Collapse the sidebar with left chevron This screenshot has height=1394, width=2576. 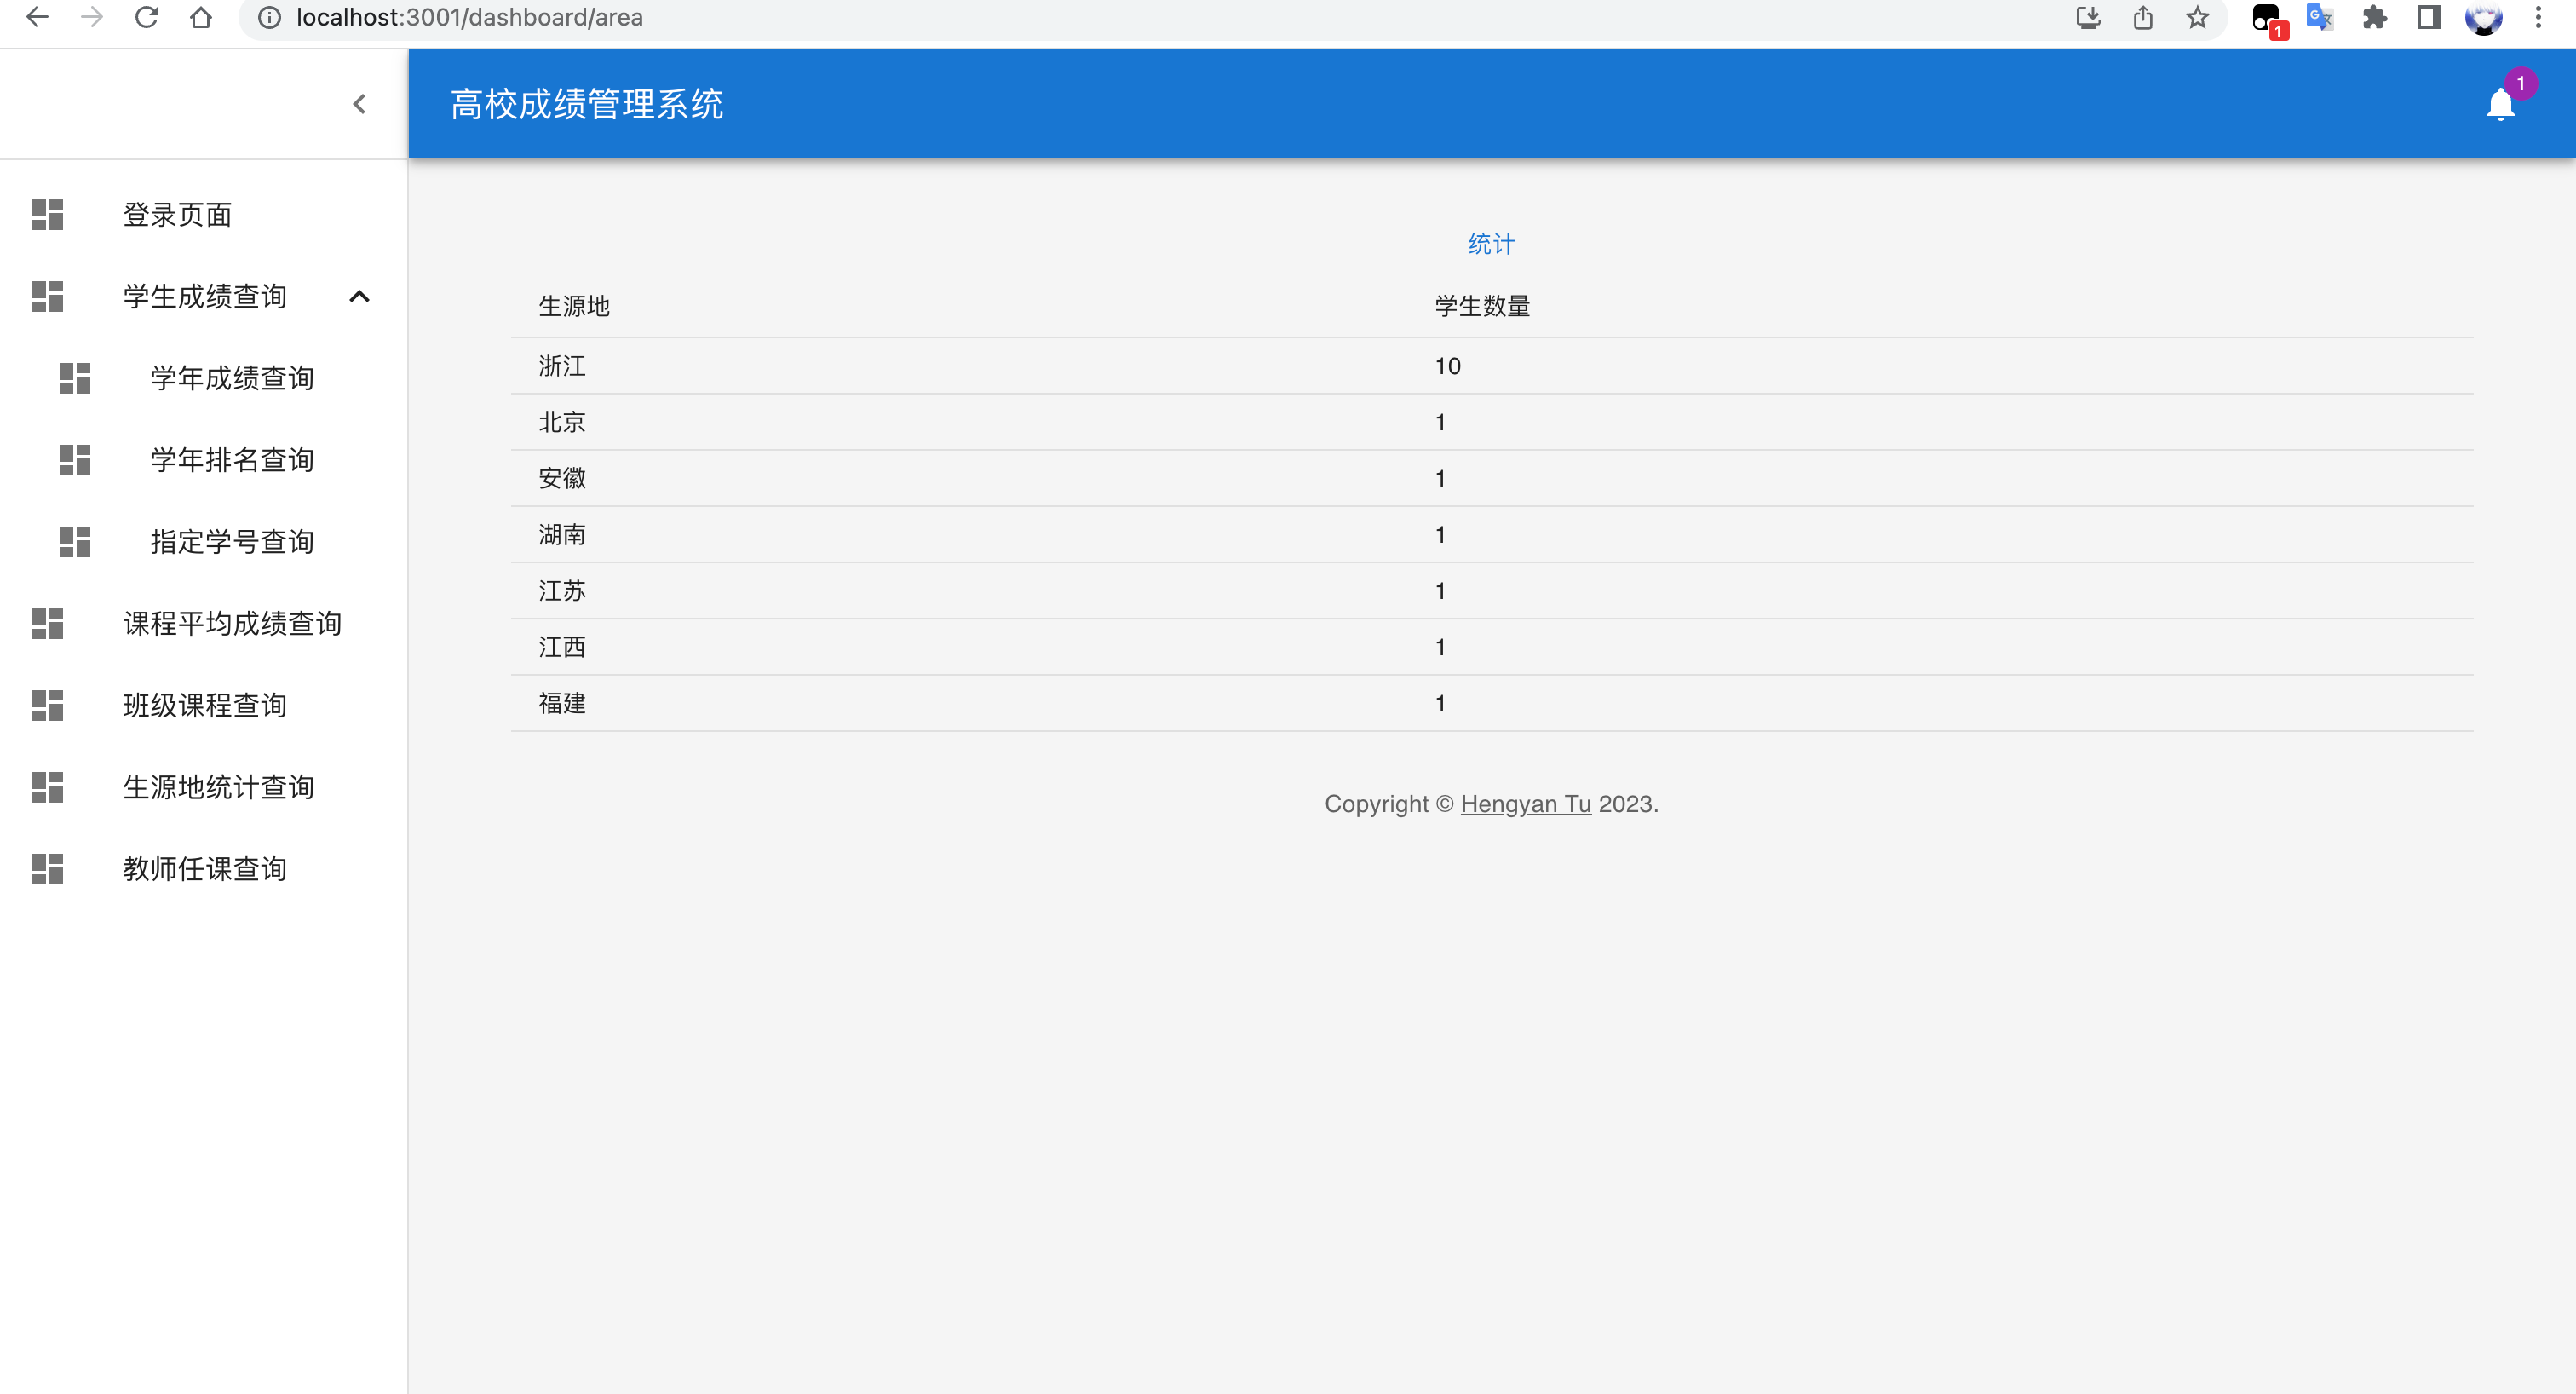point(359,104)
